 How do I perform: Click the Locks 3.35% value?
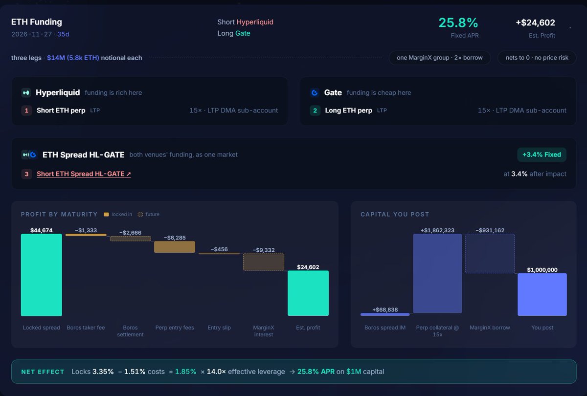tap(92, 372)
